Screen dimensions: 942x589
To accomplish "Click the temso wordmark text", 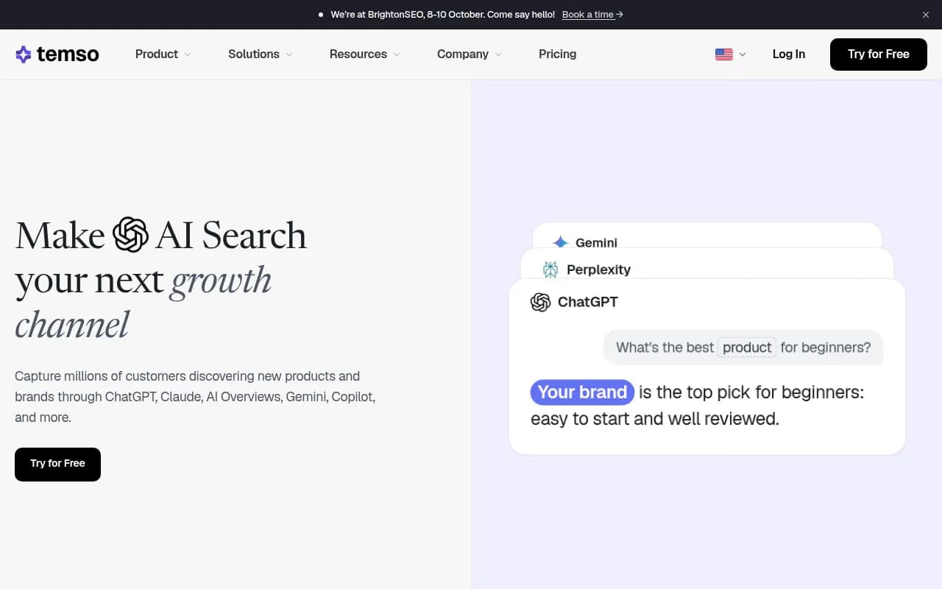I will [x=68, y=54].
